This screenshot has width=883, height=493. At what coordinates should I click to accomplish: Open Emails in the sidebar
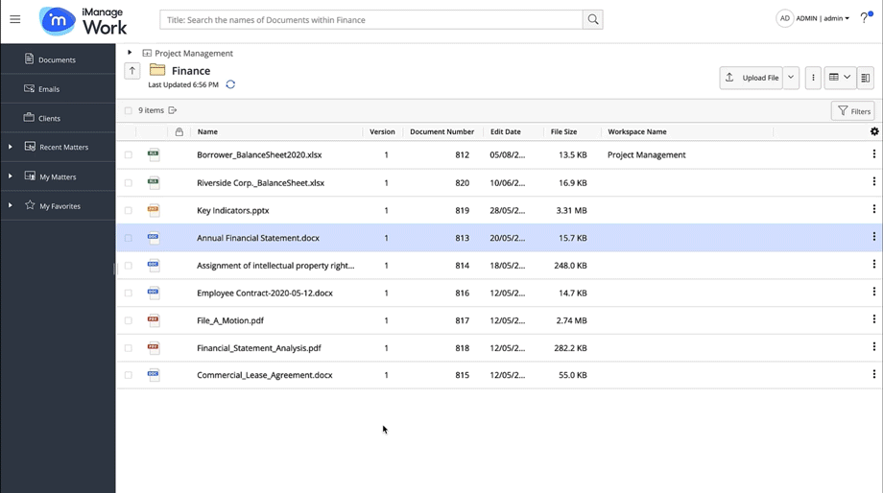point(48,89)
